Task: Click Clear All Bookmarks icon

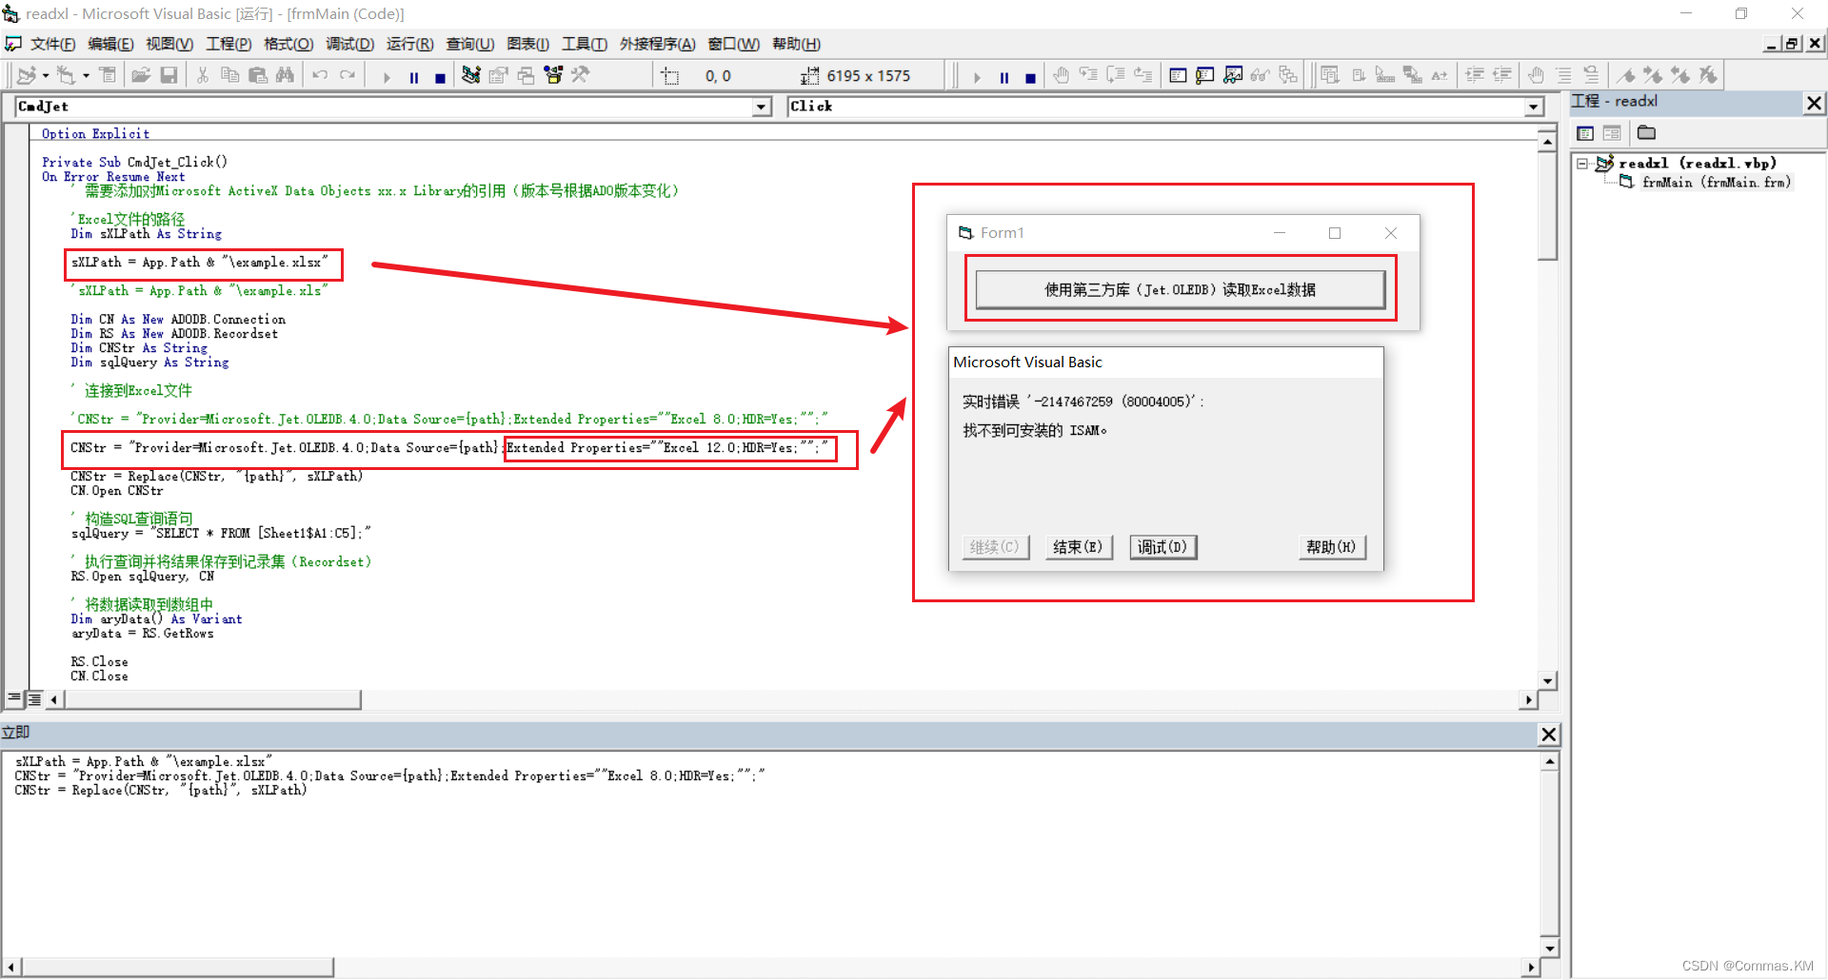Action: point(1708,75)
